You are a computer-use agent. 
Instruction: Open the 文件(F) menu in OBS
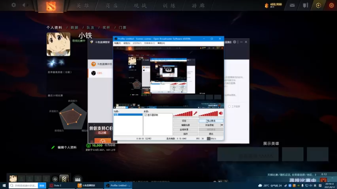click(x=118, y=43)
